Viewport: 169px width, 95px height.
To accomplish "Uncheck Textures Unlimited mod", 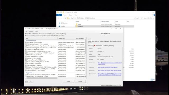I will 26,70.
